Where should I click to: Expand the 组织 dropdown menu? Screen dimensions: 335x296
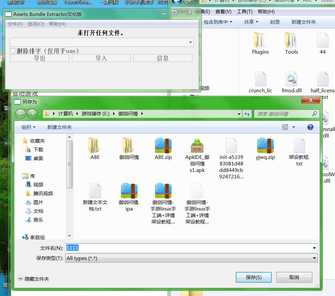pyautogui.click(x=29, y=127)
